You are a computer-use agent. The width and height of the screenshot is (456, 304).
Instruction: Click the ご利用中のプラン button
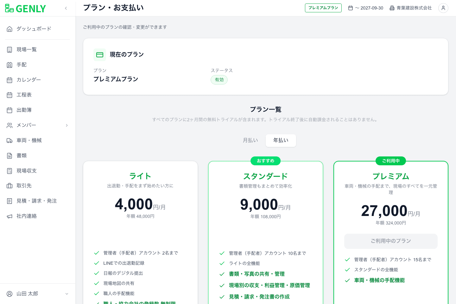point(391,241)
